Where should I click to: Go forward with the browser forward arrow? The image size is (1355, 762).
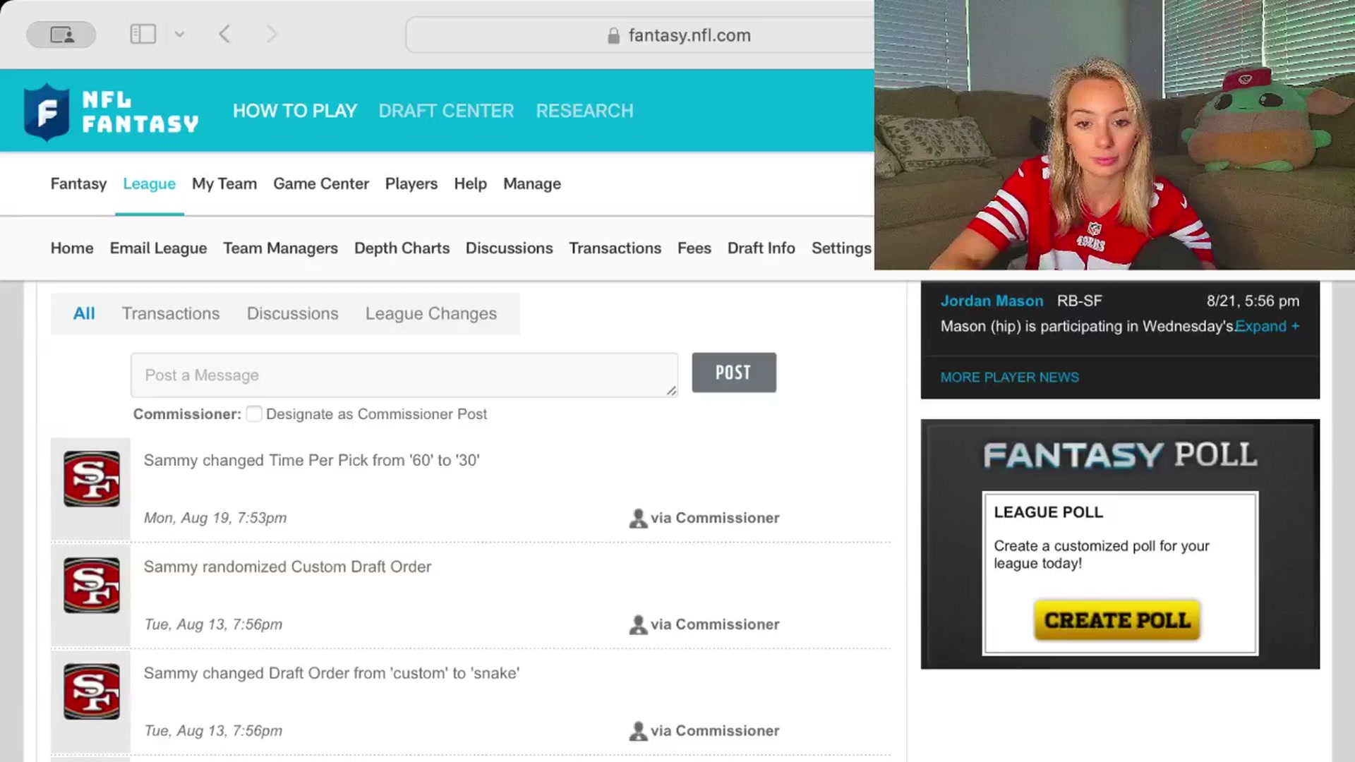[272, 34]
